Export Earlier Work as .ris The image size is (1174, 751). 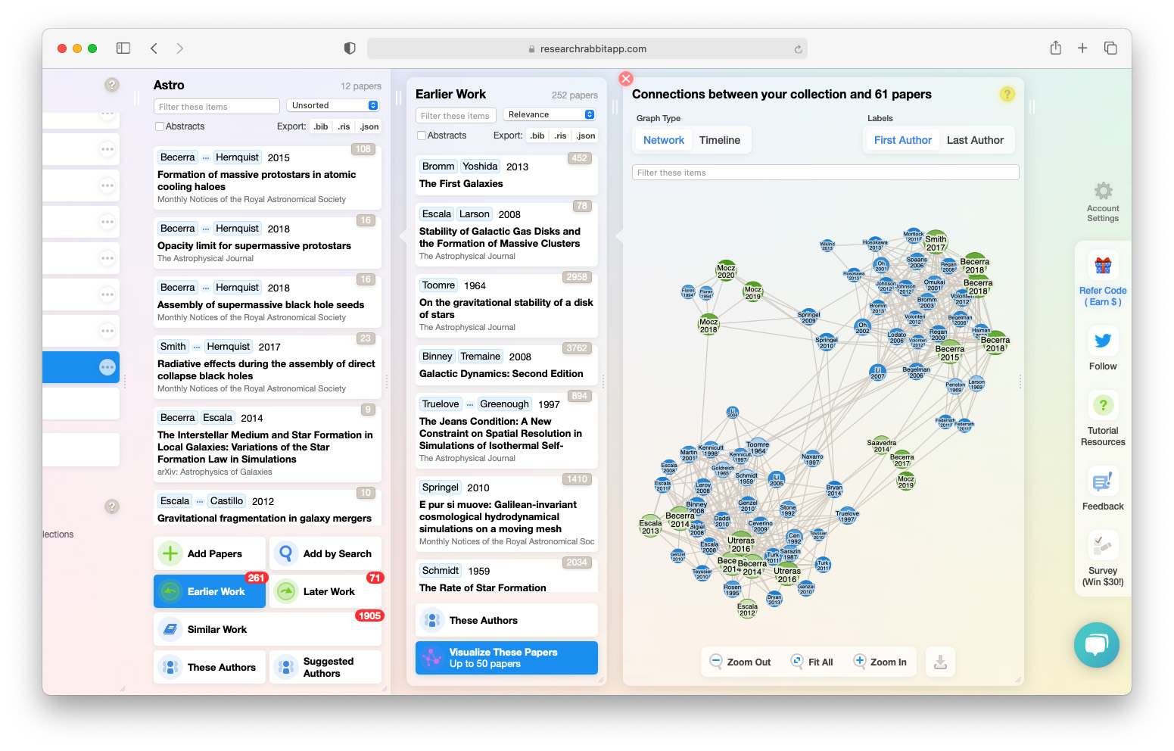560,136
